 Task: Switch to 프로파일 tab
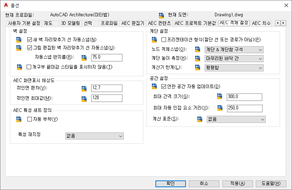tap(109, 23)
